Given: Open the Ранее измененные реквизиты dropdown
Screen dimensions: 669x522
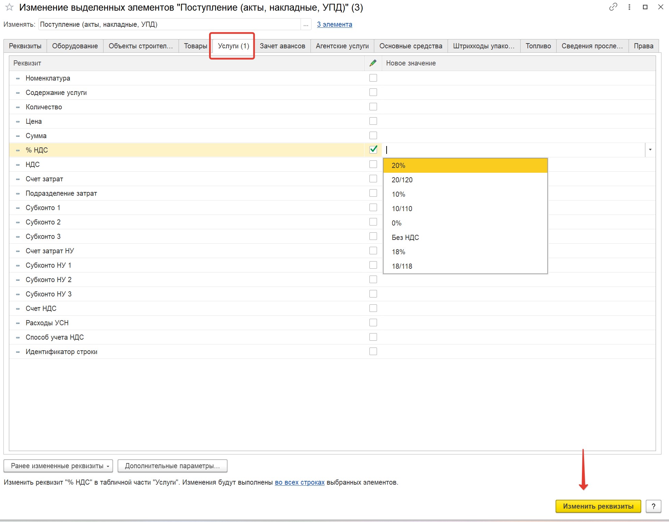Looking at the screenshot, I should 58,466.
